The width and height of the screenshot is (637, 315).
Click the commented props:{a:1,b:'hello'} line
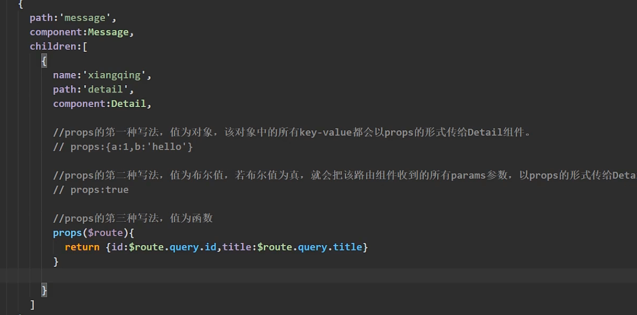(123, 147)
